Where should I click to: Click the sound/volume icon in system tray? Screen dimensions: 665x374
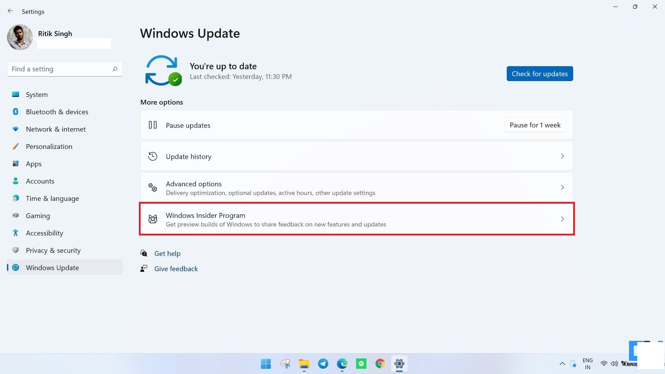(x=614, y=364)
